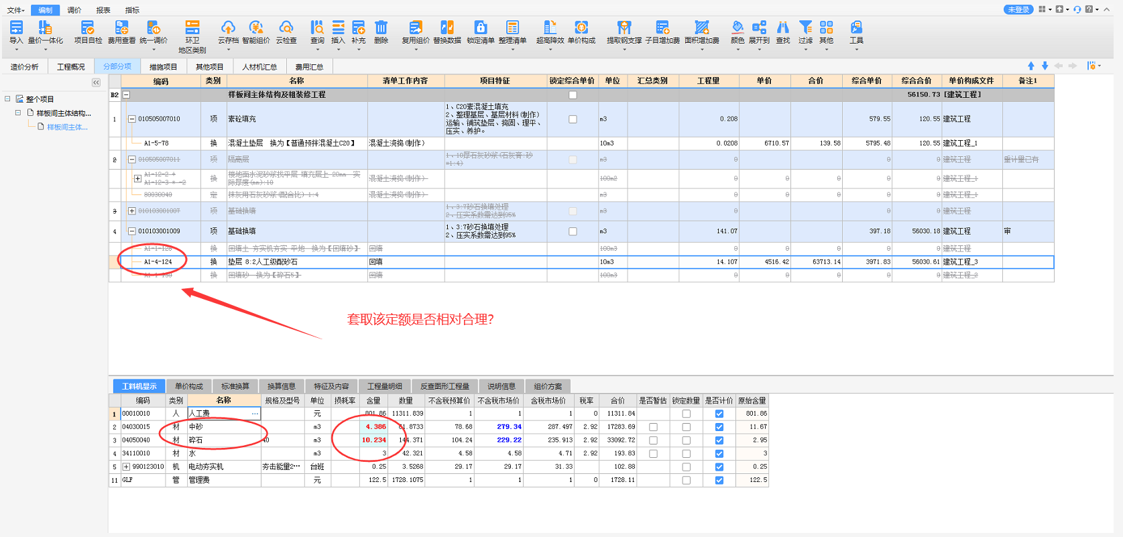Collapse 样板间主体结构 tree node
Image resolution: width=1123 pixels, height=537 pixels.
click(x=18, y=113)
